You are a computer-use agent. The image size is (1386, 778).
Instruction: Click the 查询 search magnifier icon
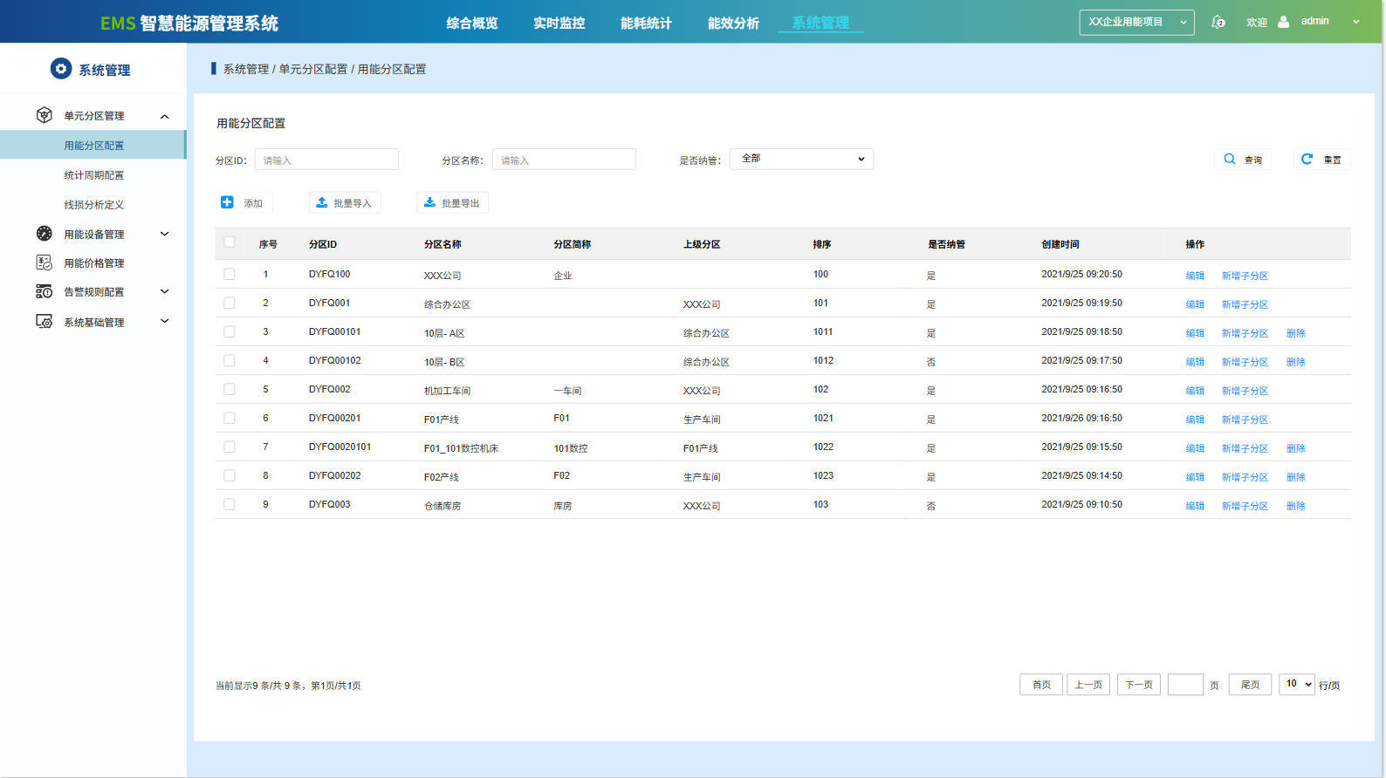(1229, 160)
